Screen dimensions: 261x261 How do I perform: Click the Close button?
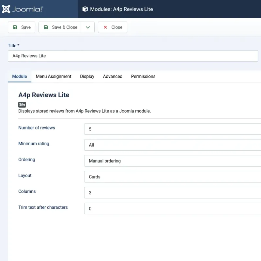coord(113,27)
